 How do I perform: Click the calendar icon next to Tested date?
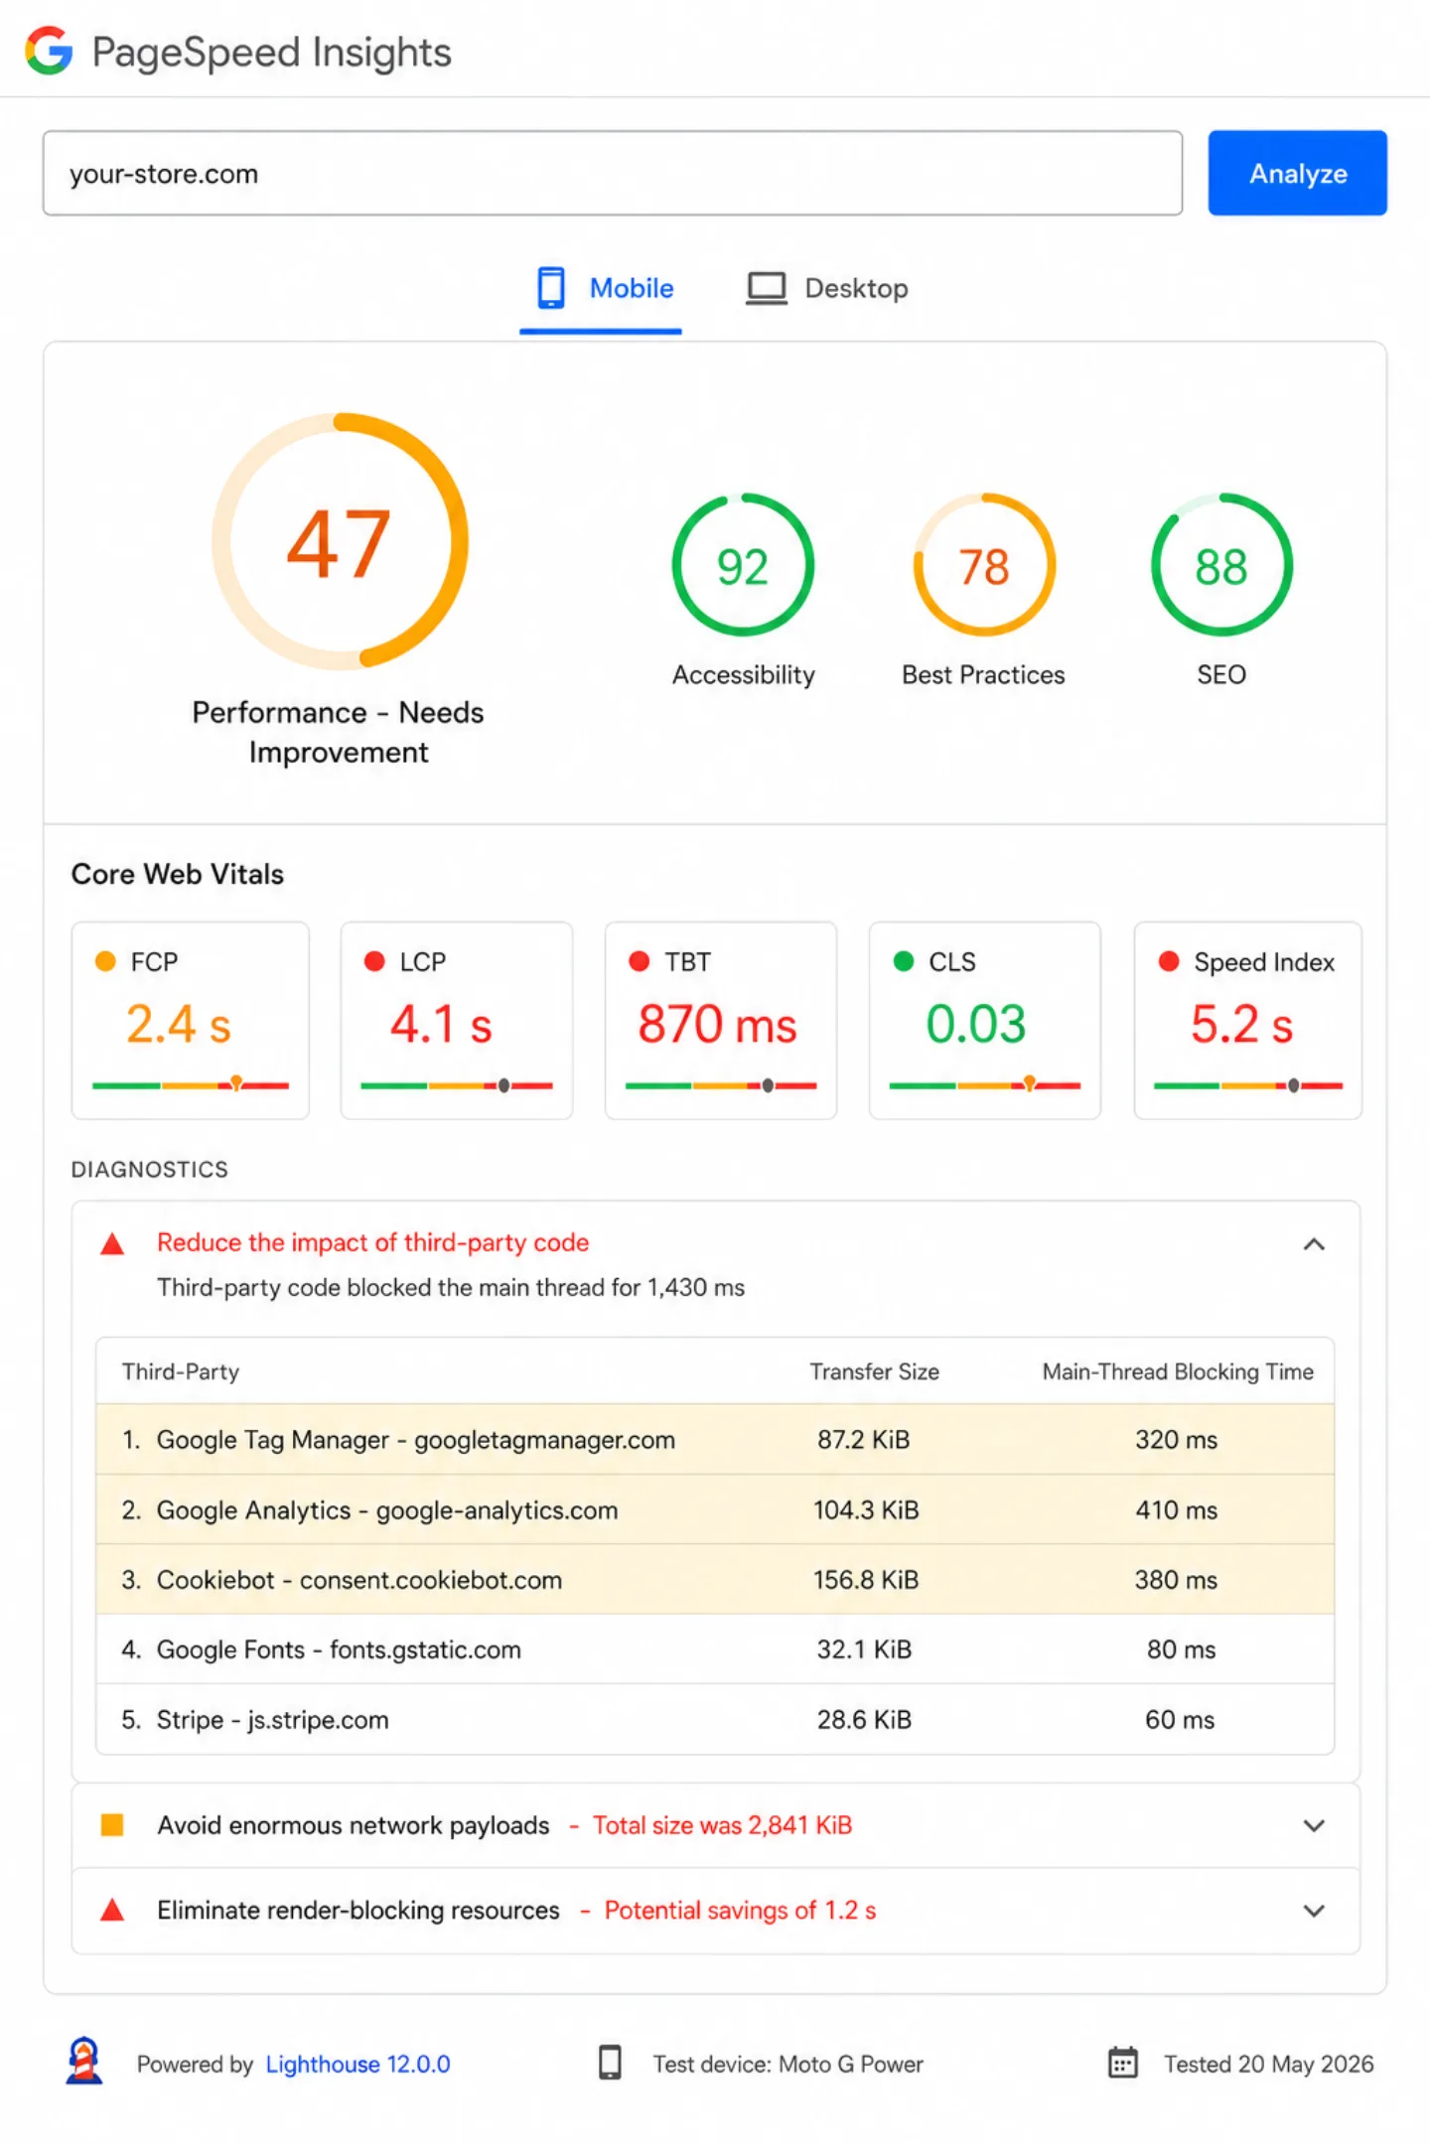[x=1123, y=2063]
